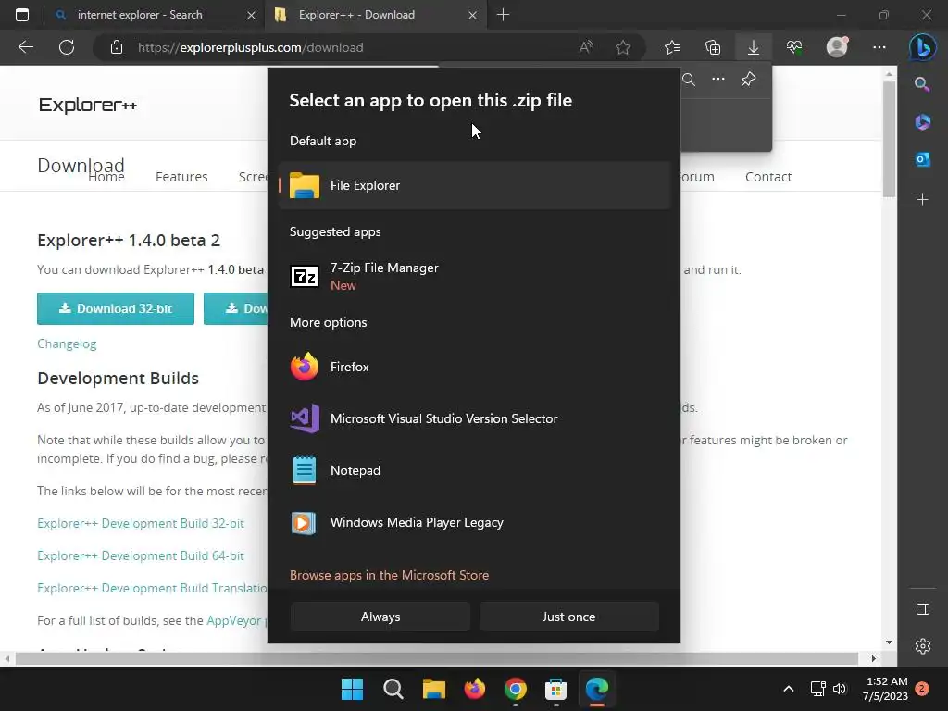The width and height of the screenshot is (948, 711).
Task: Open sidebar Search tool
Action: [922, 84]
